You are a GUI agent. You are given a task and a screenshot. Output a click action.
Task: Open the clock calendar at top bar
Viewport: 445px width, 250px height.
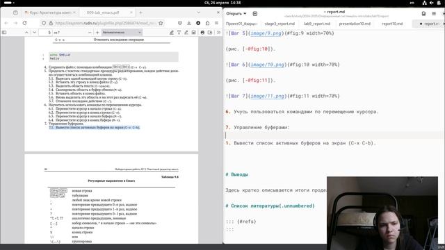(222, 3)
